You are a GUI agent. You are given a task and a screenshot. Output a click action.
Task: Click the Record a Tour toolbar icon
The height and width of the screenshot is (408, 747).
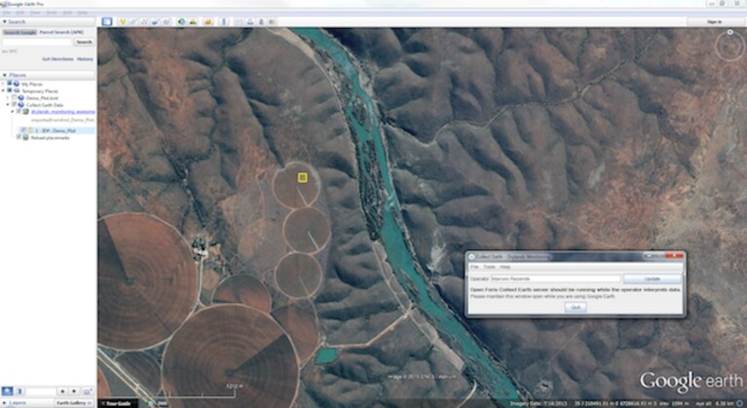pyautogui.click(x=167, y=21)
